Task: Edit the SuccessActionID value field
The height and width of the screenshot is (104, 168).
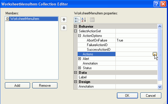Action: [x=137, y=50]
